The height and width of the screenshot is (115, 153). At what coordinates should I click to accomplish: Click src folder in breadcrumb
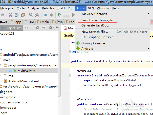coord(29,22)
